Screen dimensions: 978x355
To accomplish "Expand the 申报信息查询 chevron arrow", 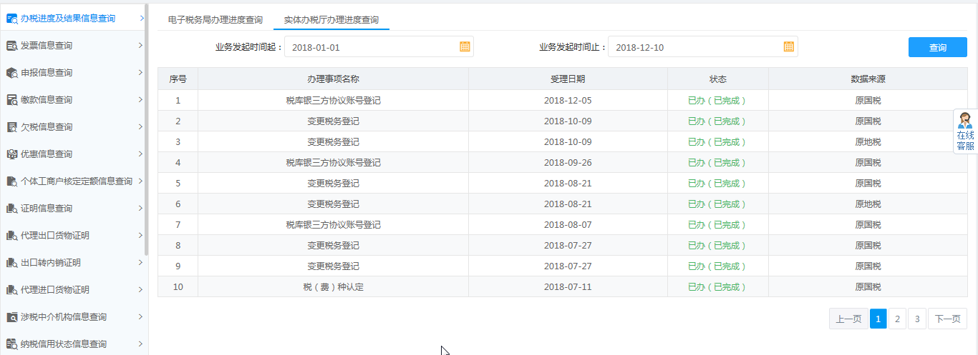I will coord(141,73).
